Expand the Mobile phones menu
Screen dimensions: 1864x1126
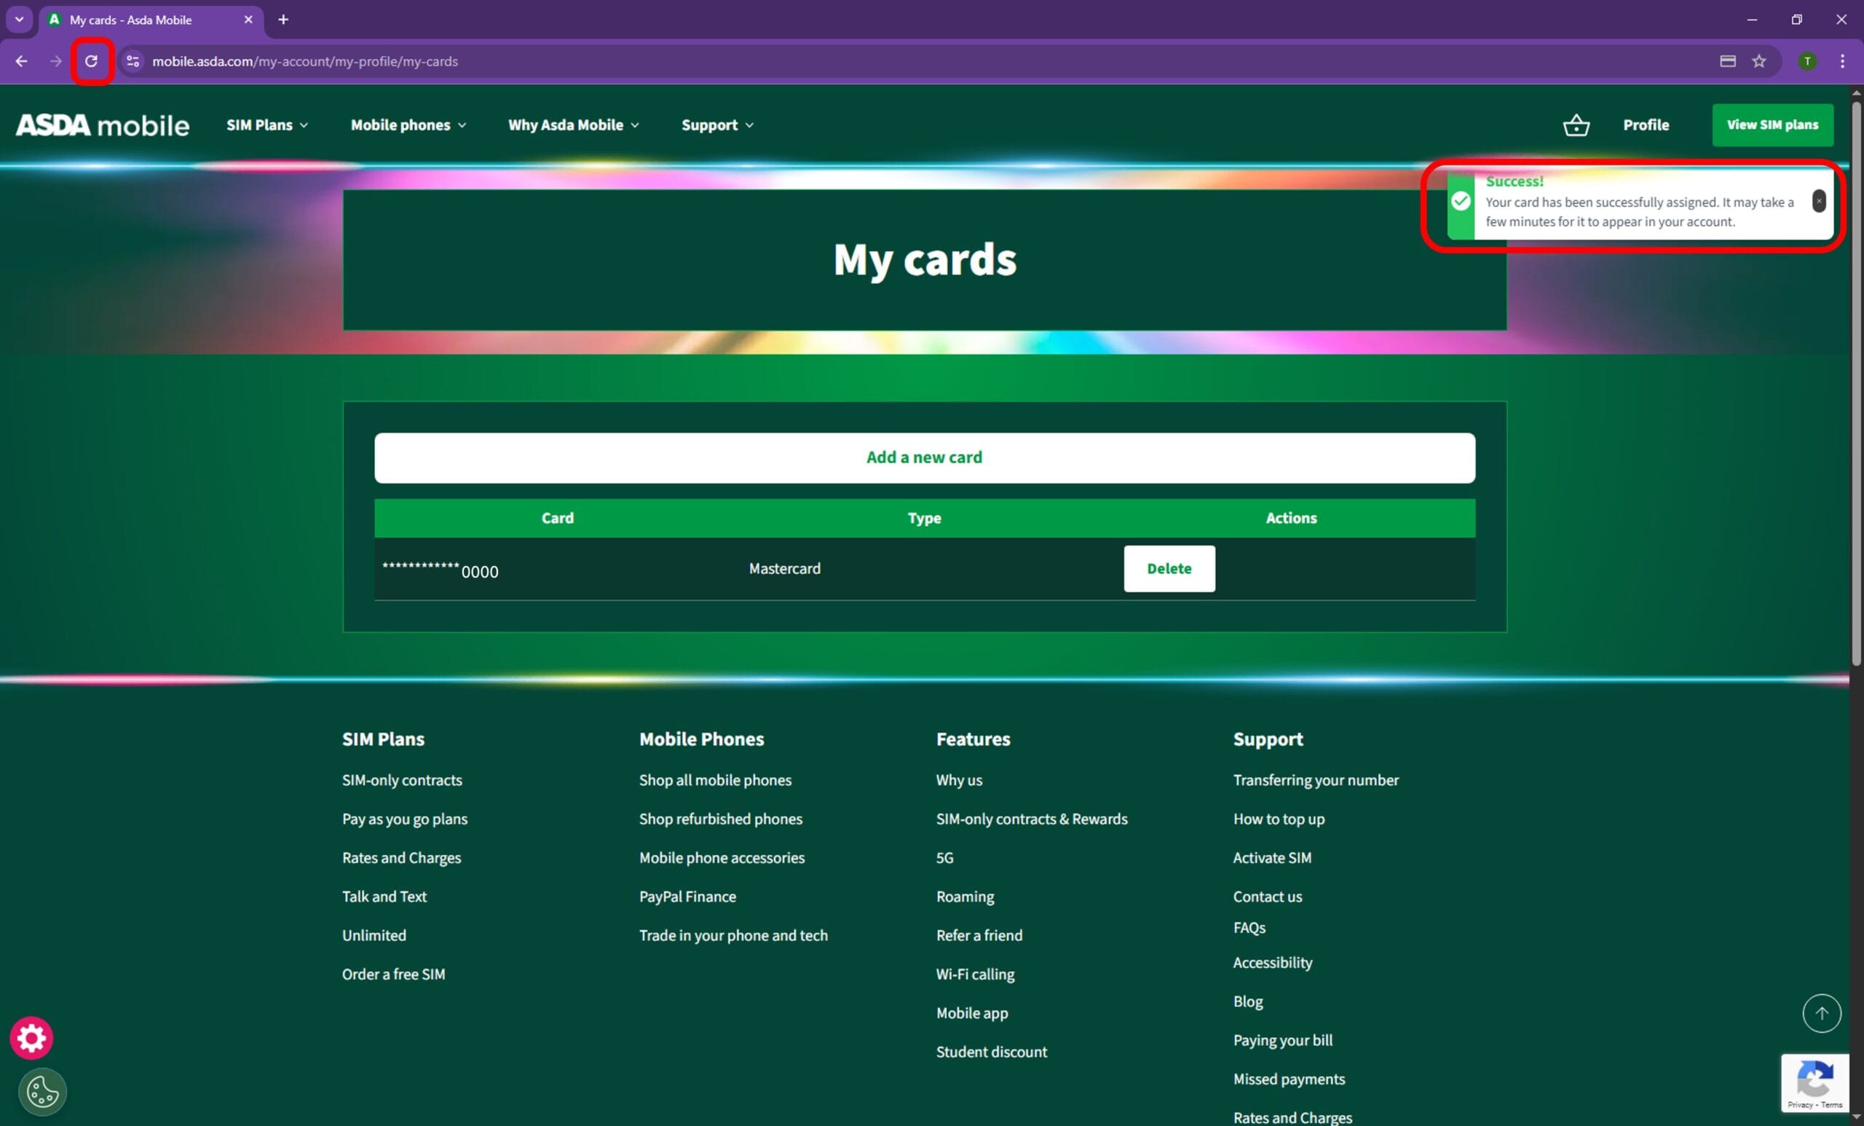click(408, 125)
